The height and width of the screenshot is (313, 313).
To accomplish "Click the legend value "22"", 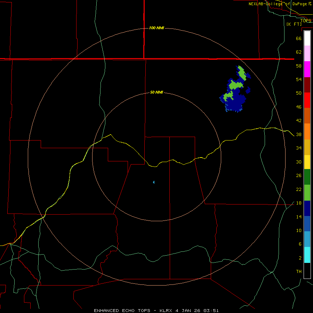I will 299,189.
